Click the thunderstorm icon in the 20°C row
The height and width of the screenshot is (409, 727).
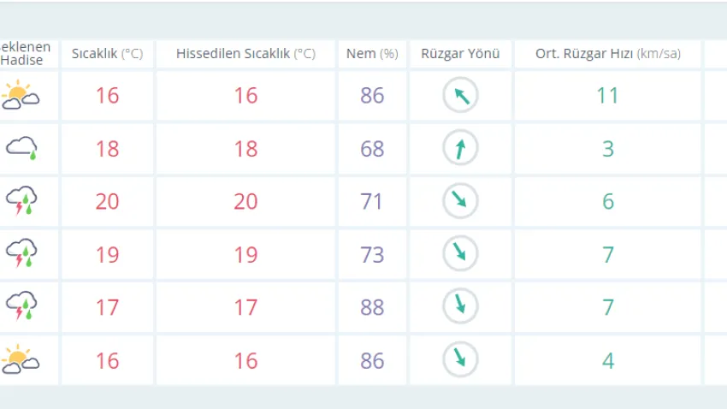click(x=21, y=201)
